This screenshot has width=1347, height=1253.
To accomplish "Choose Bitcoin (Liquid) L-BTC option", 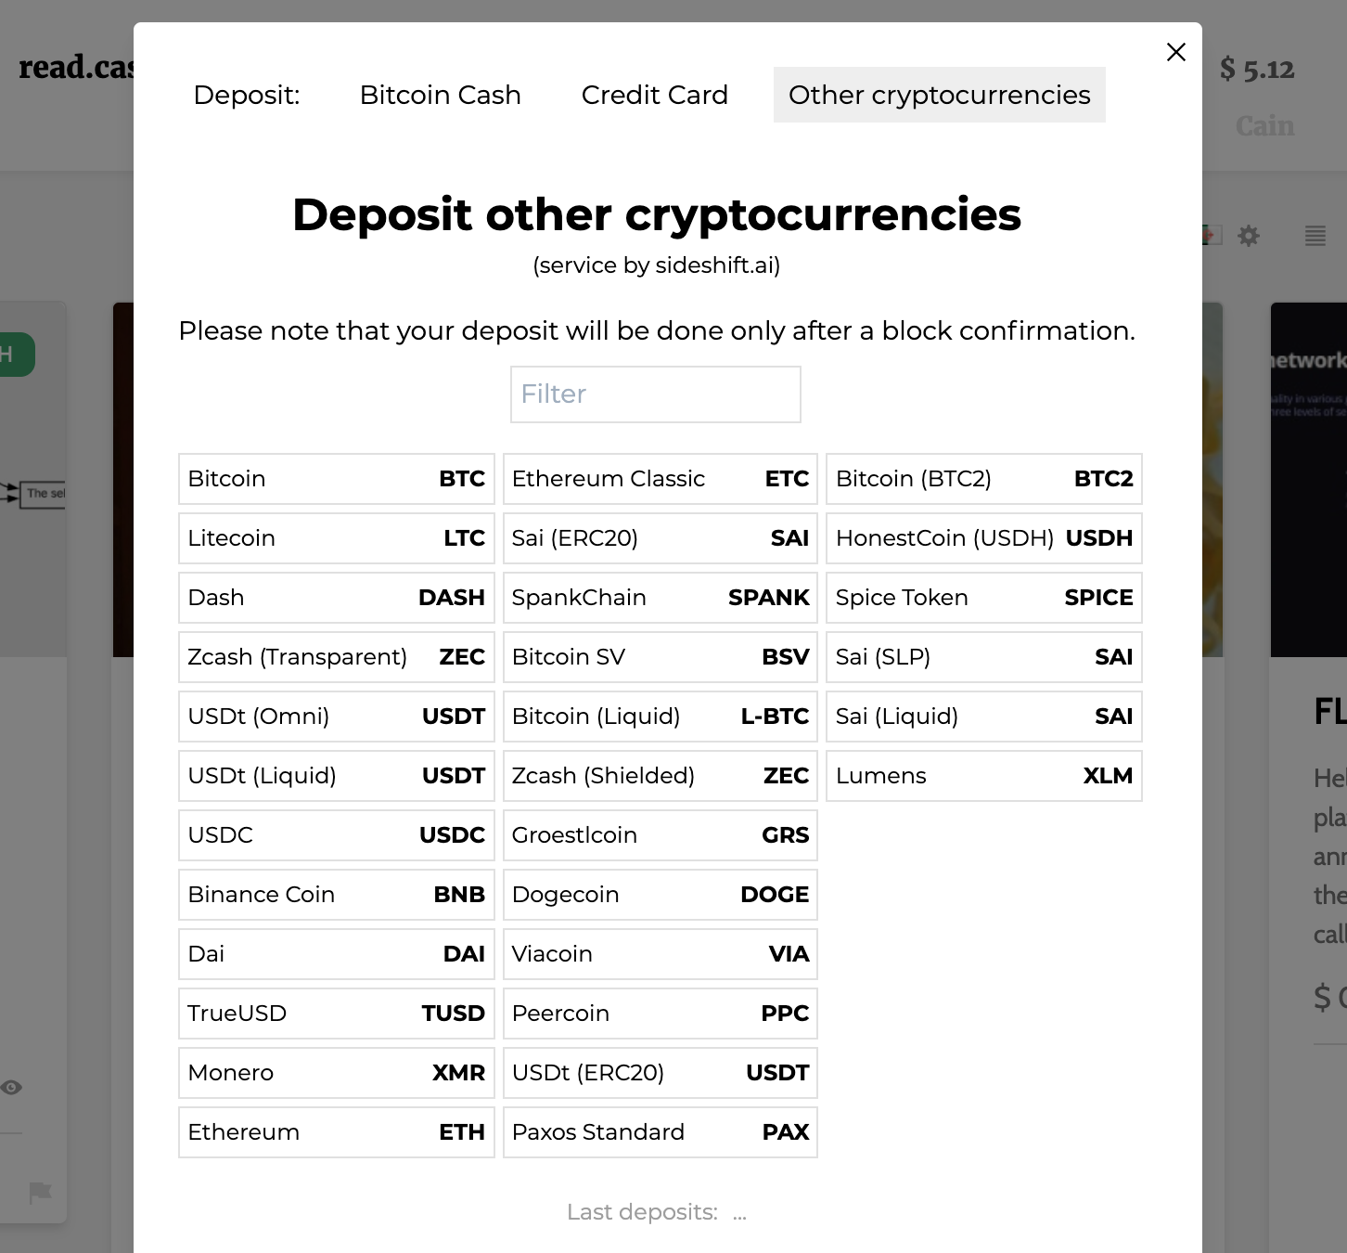I will click(661, 717).
